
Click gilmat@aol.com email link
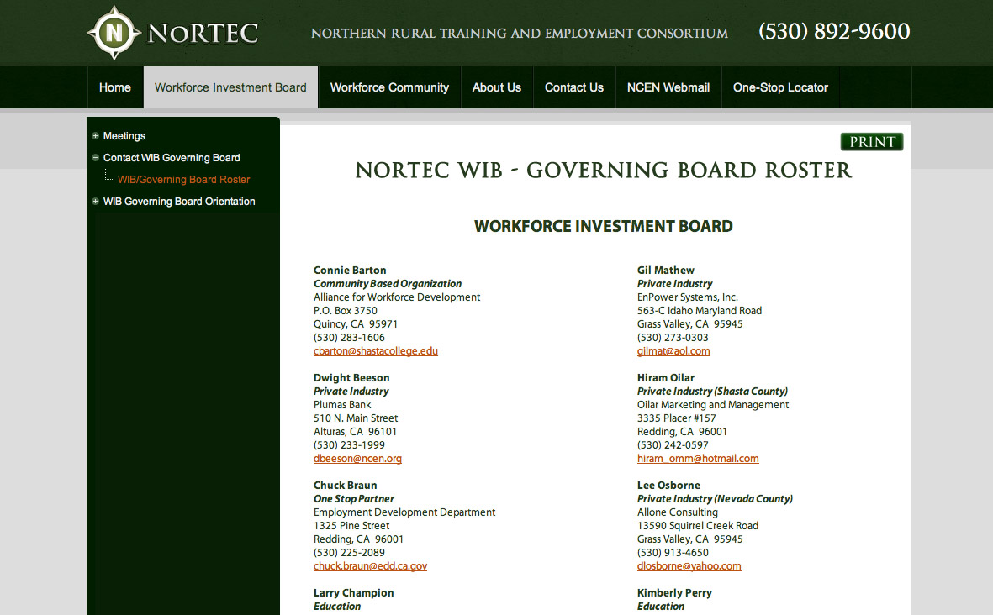673,351
